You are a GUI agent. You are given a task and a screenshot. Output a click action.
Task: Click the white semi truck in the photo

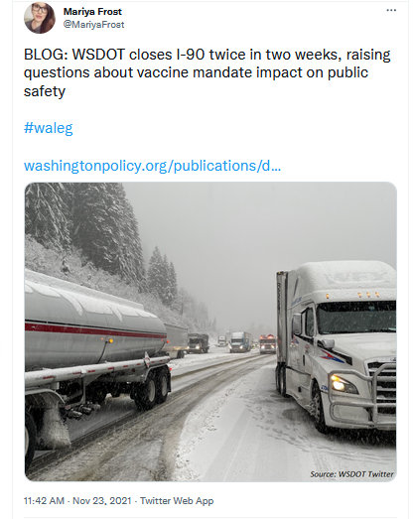(337, 346)
